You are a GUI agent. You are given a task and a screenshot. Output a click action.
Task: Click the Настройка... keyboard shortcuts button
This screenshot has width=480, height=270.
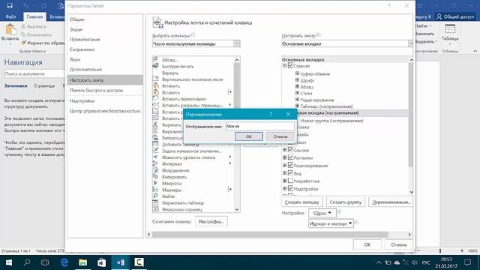(x=211, y=221)
